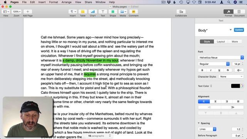Screen dimensions: 247x139
Task: Open the Share menu
Action: tap(88, 2)
